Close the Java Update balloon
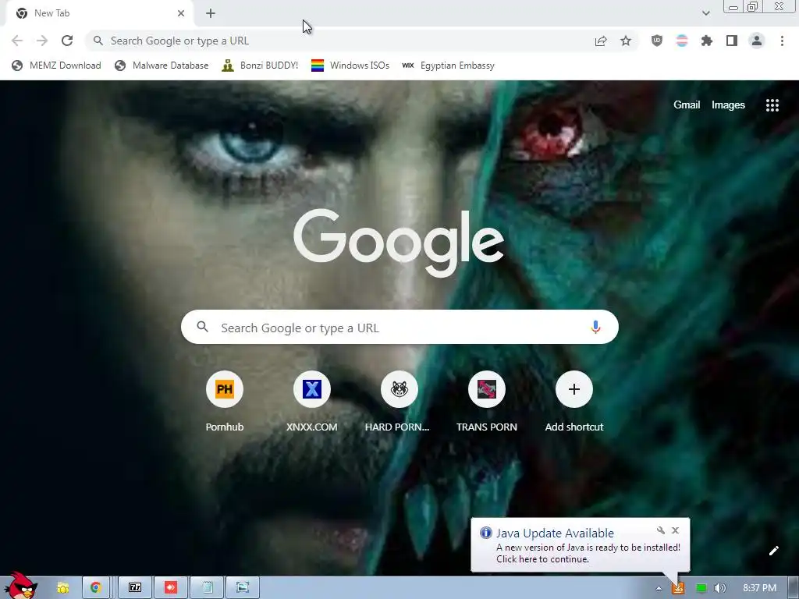This screenshot has height=599, width=799. [675, 530]
